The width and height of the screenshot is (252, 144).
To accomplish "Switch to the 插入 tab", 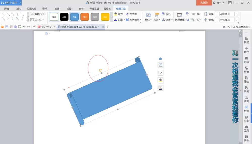I will (x=19, y=9).
